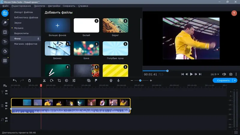Open clip properties sliders icon

[x=74, y=80]
